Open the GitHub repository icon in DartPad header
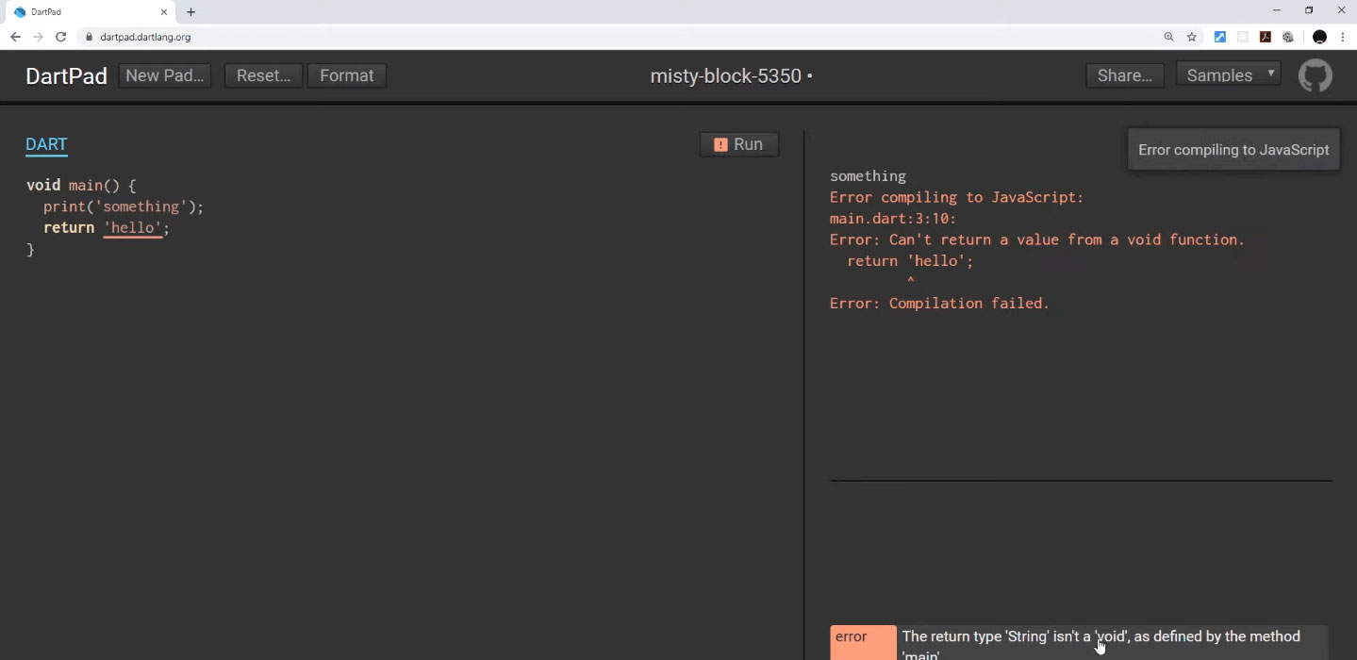The height and width of the screenshot is (660, 1357). (x=1316, y=75)
